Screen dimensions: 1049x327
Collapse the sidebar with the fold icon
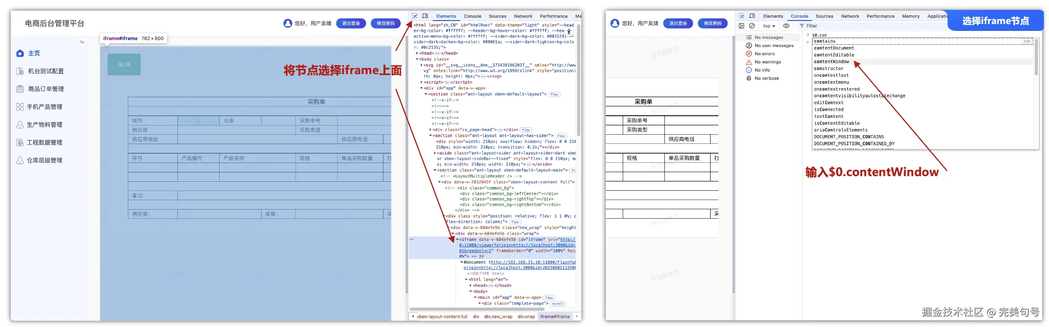(x=82, y=42)
